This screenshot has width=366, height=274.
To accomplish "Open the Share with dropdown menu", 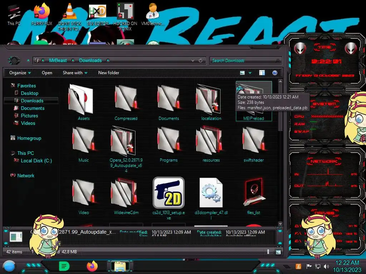I will 75,73.
